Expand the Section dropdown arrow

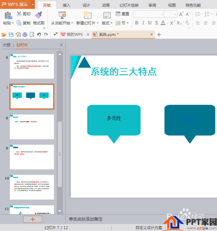tap(128, 23)
